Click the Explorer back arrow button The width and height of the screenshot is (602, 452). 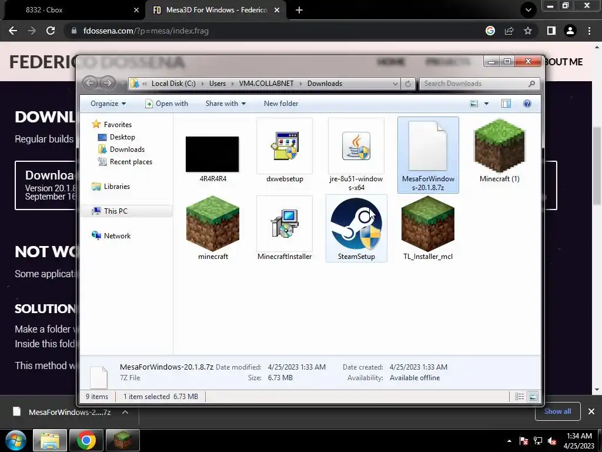(90, 83)
